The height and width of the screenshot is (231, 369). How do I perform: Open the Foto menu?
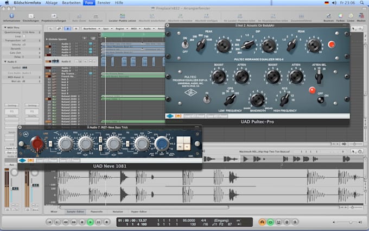[89, 3]
